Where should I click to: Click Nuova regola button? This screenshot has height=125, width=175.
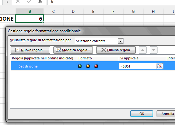[30, 50]
